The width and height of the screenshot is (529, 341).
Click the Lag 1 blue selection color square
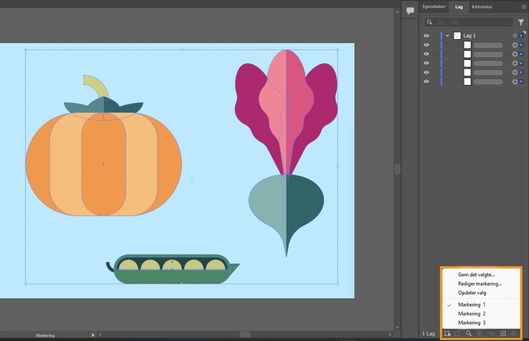[521, 36]
